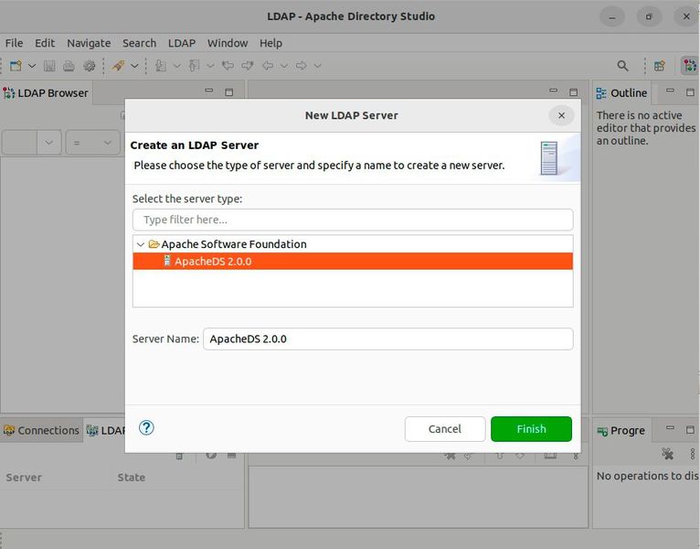Open the Previous Annotation dropdown arrow

coord(210,66)
